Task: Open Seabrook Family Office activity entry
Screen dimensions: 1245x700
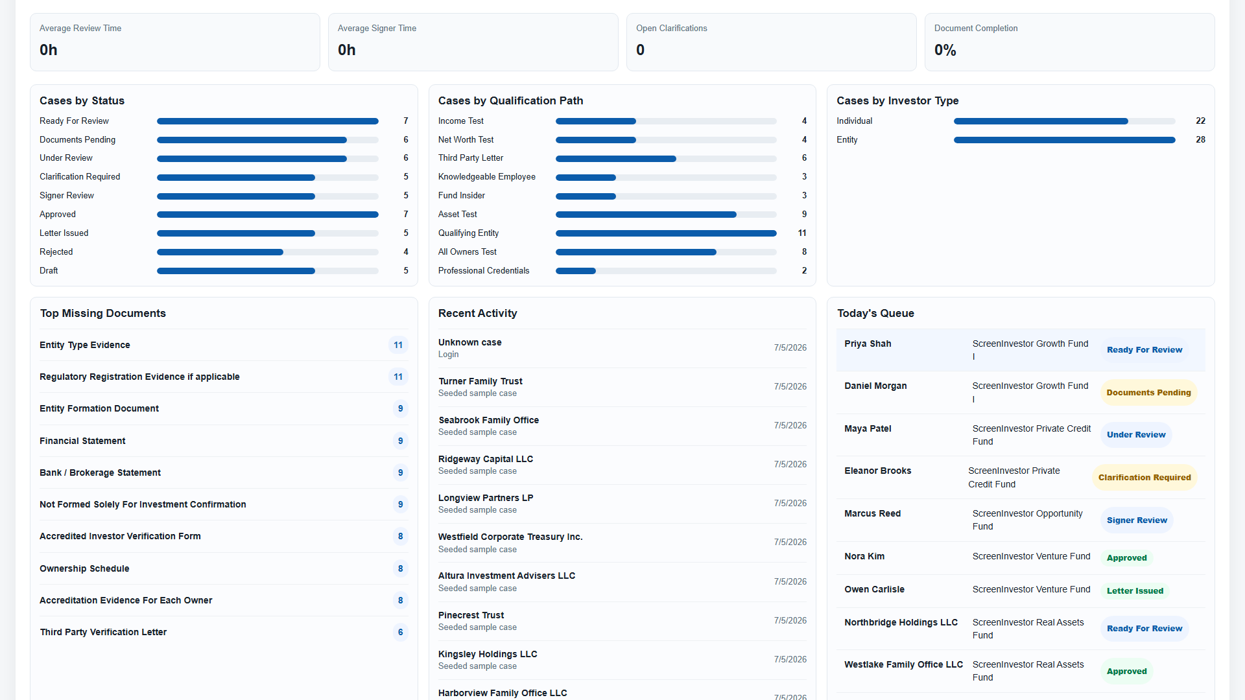Action: pyautogui.click(x=622, y=426)
